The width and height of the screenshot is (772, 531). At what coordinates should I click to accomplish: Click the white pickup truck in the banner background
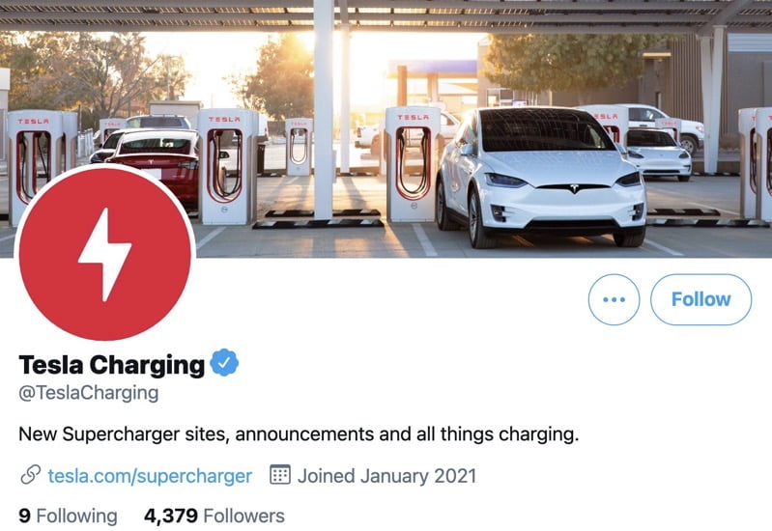click(665, 126)
